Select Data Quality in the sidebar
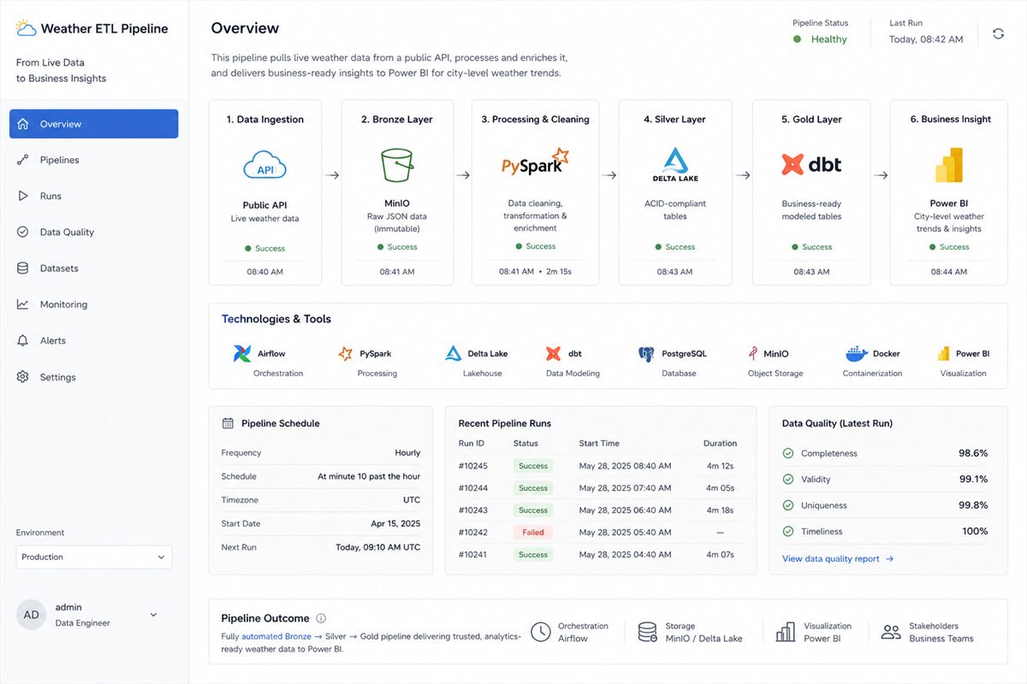The height and width of the screenshot is (684, 1027). click(94, 232)
